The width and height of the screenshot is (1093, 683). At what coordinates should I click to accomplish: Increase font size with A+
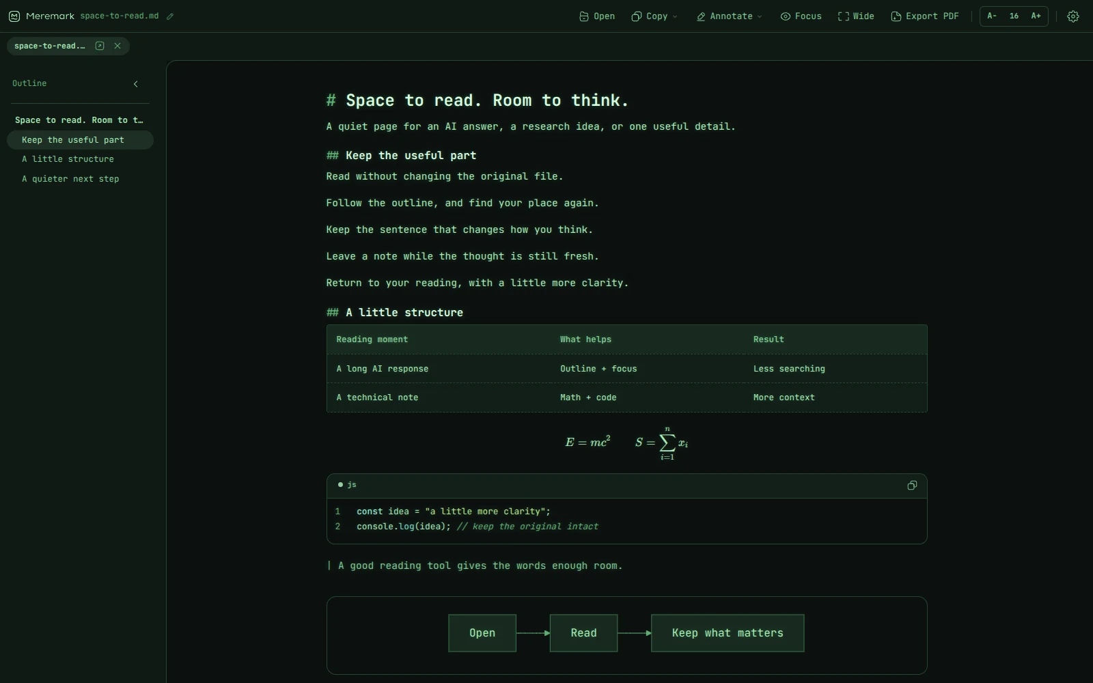tap(1036, 16)
